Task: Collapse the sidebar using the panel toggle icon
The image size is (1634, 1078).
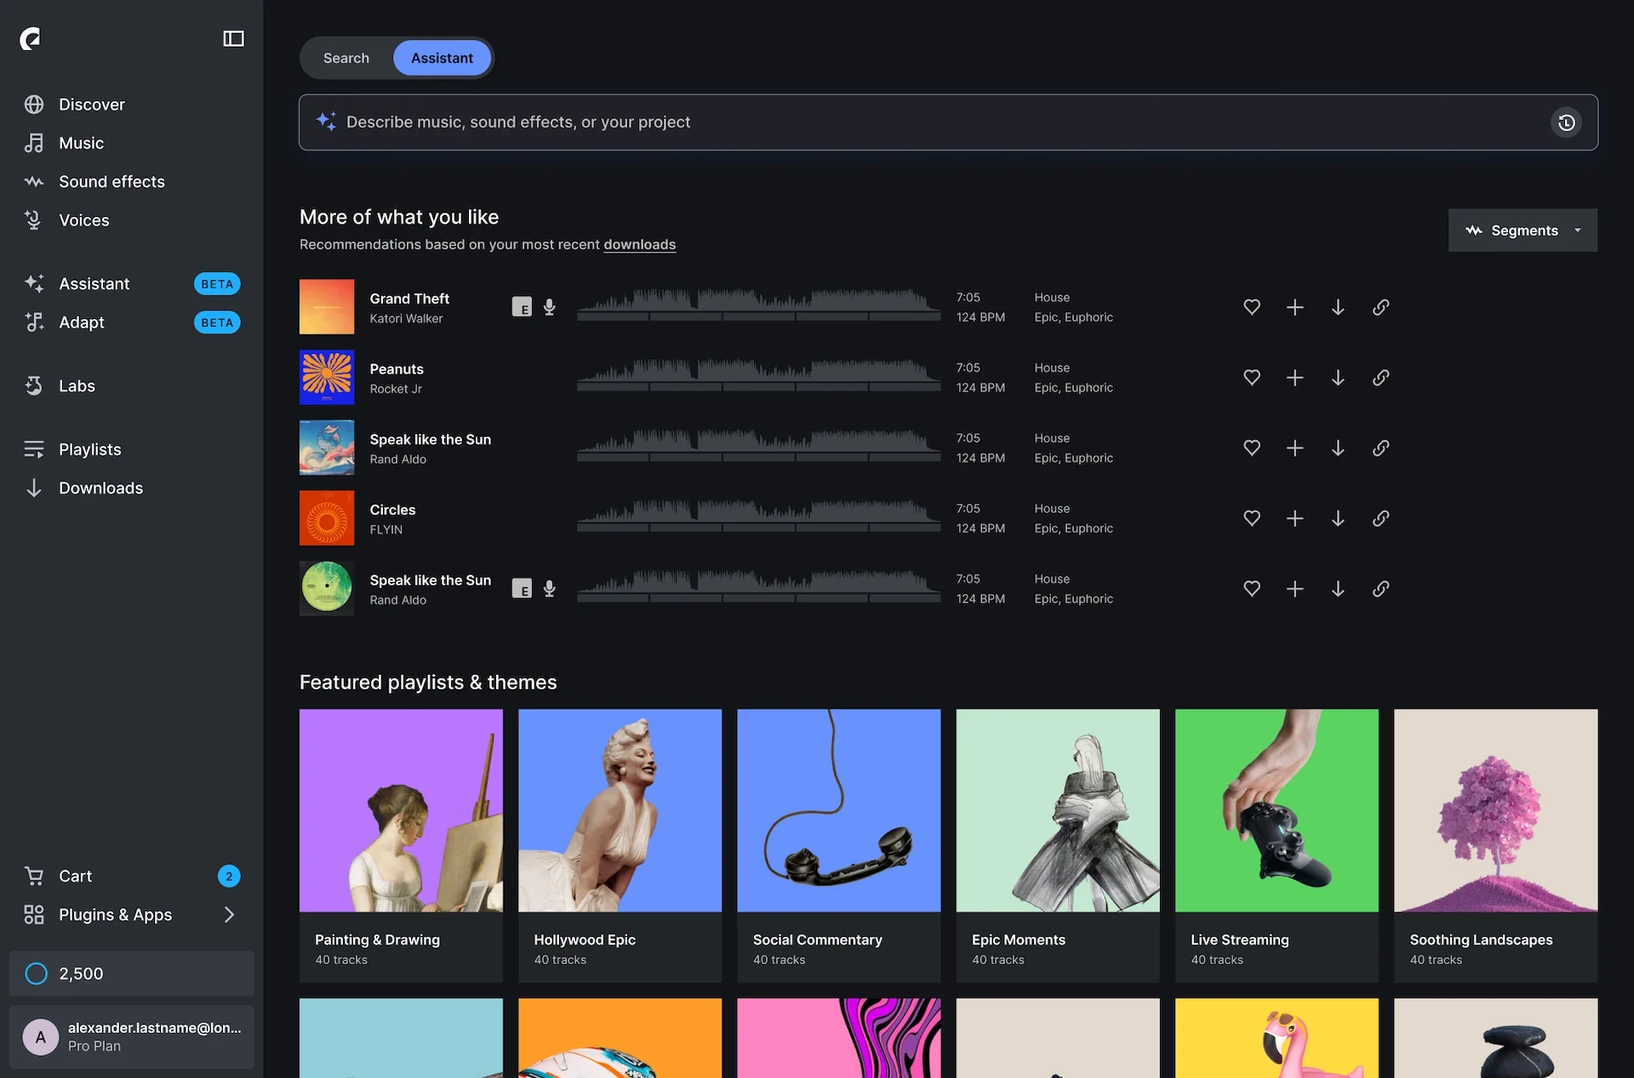Action: click(x=233, y=38)
